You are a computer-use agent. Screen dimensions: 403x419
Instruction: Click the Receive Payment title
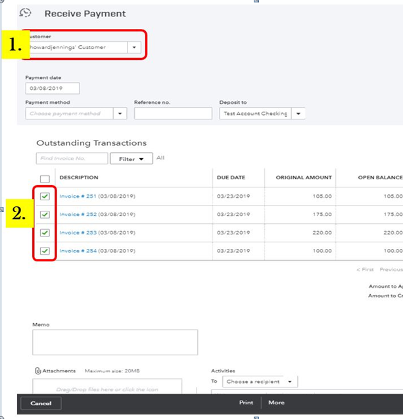85,14
